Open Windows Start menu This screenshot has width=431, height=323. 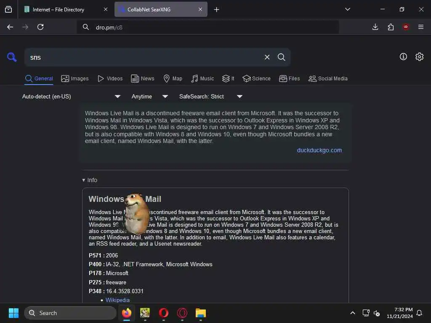click(x=13, y=313)
